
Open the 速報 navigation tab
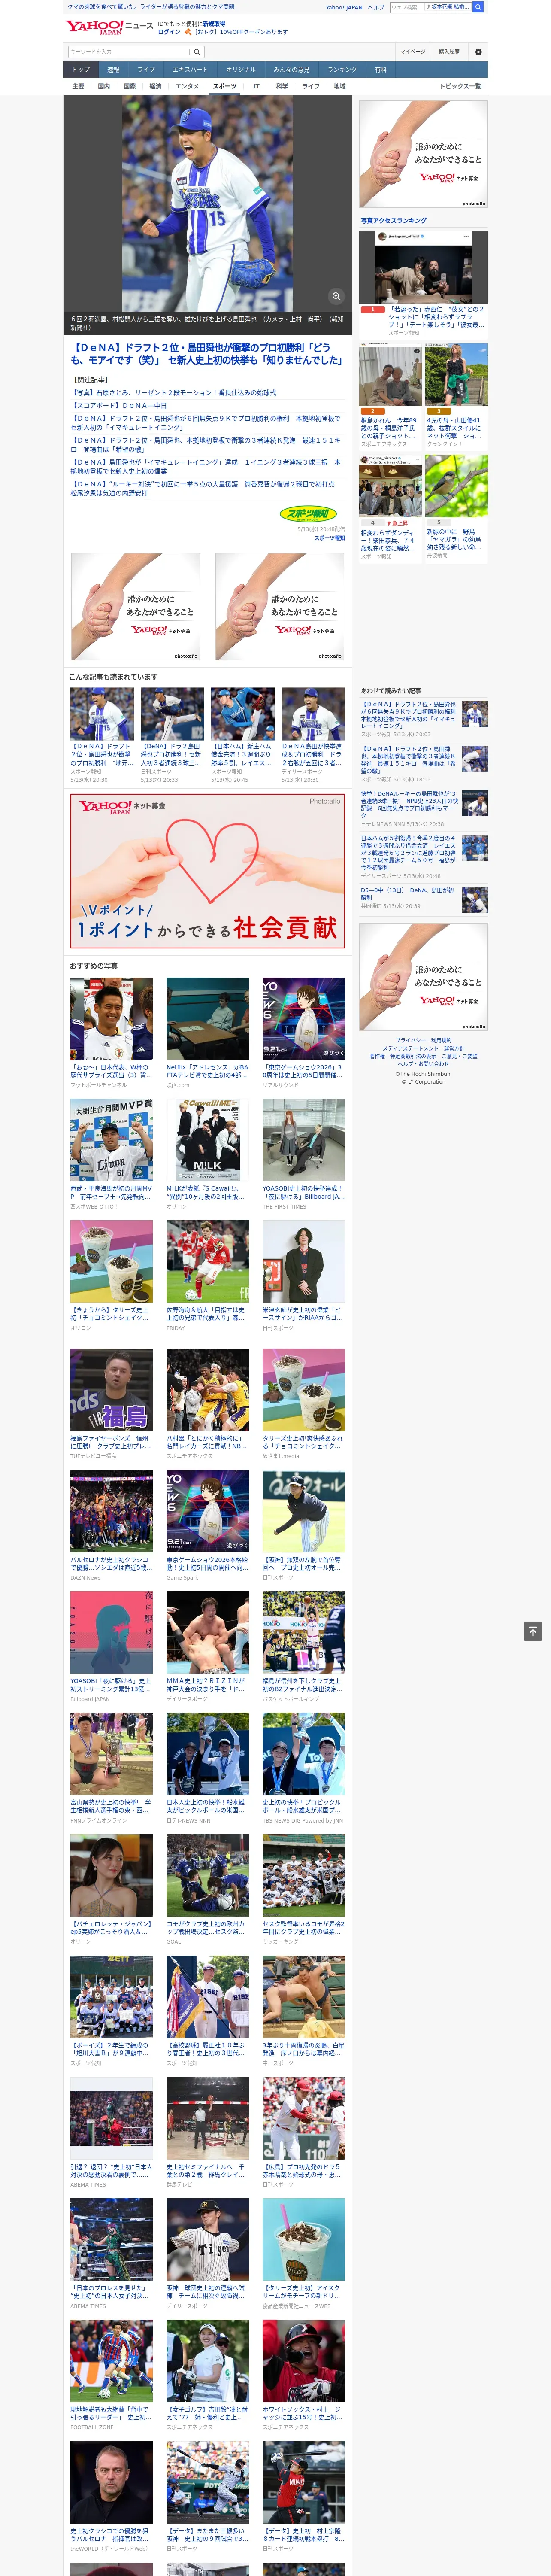113,70
